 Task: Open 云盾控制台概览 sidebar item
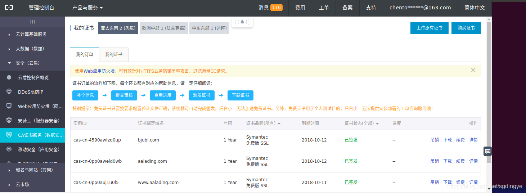(x=32, y=77)
